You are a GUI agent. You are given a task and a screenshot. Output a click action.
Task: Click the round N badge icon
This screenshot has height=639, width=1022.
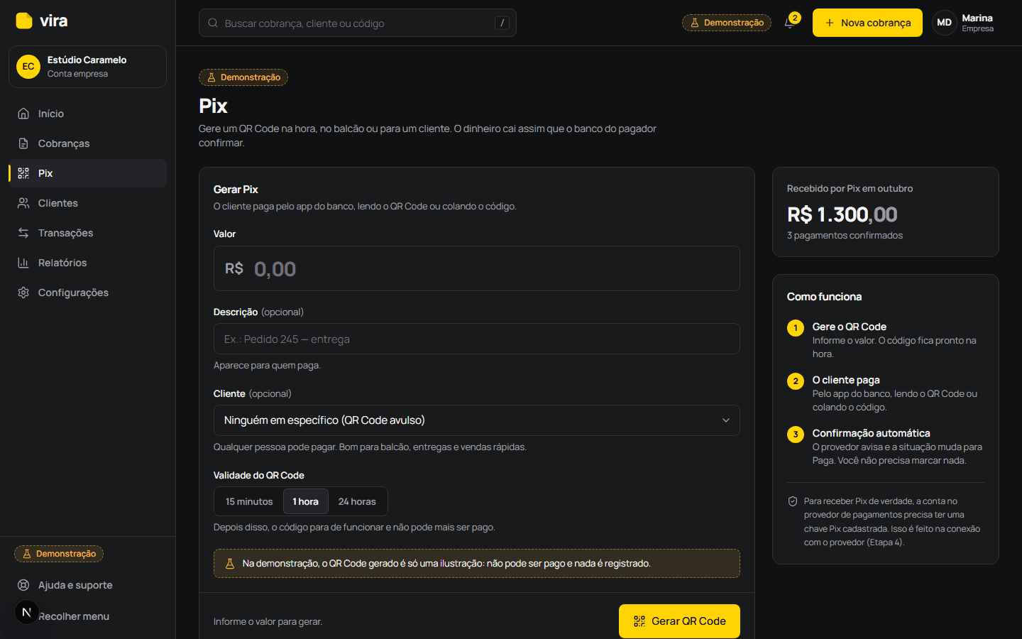pos(27,612)
